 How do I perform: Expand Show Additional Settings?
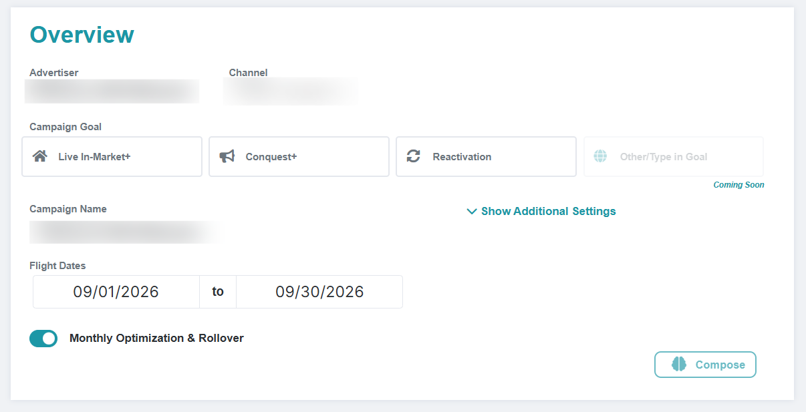541,211
